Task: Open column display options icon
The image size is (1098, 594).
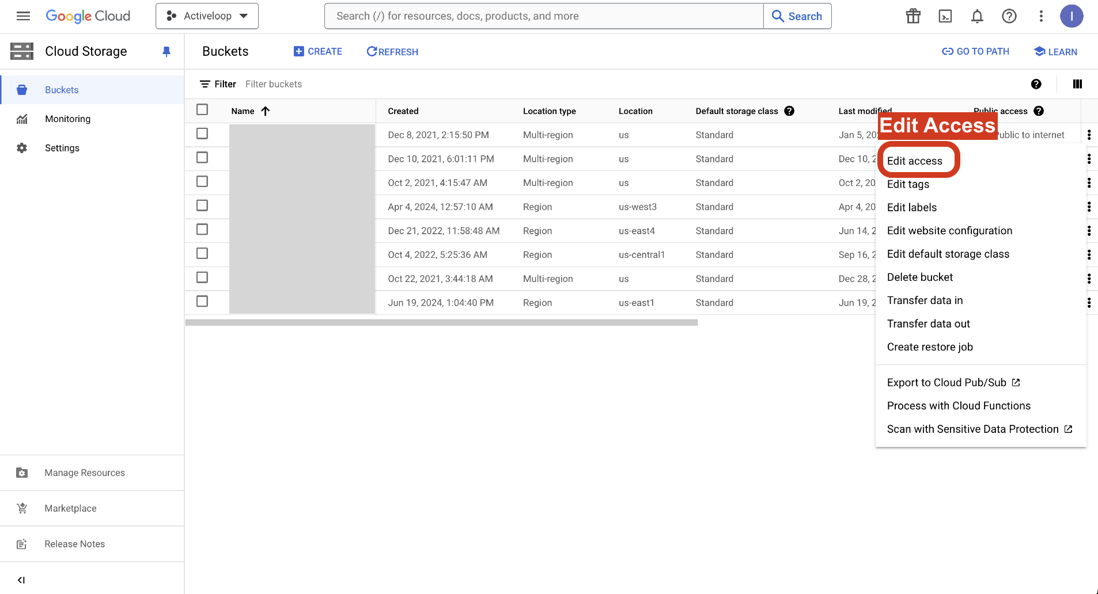Action: (1077, 84)
